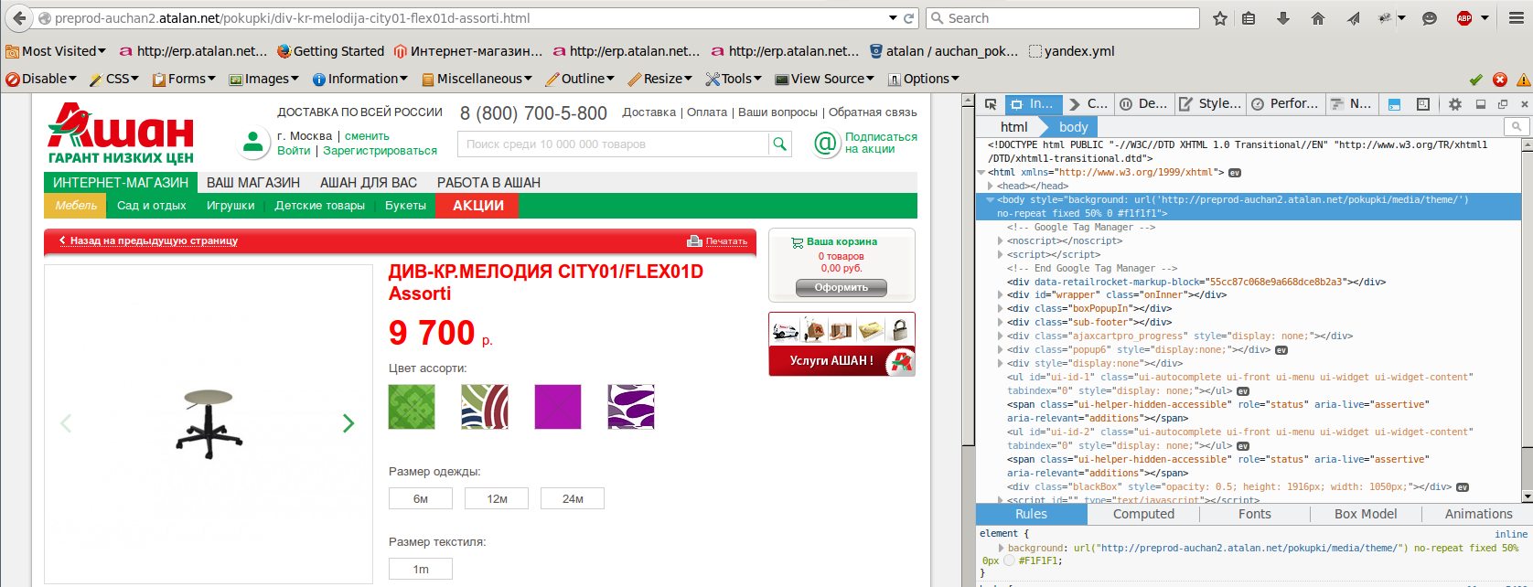Screen dimensions: 1533x587
Task: Click the browser back arrow button
Action: [19, 18]
